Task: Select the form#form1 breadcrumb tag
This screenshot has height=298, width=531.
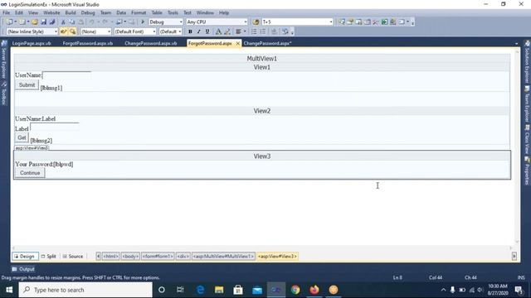Action: pyautogui.click(x=158, y=257)
